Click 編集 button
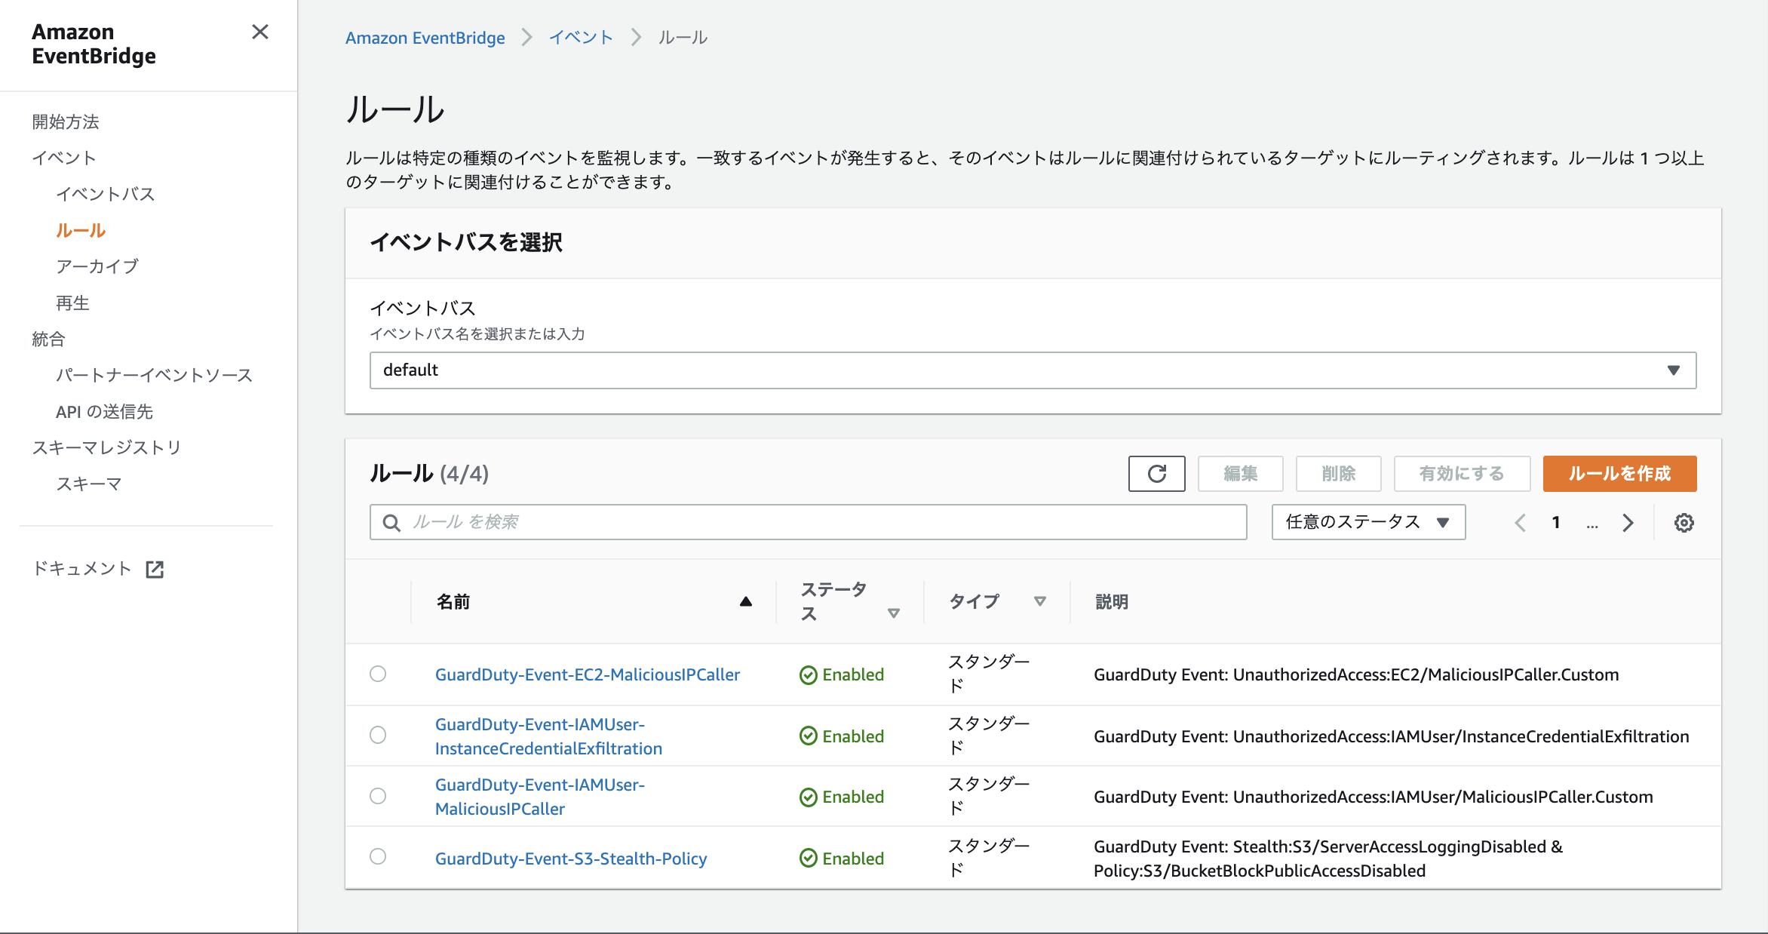Screen dimensions: 1768x934 click(x=1240, y=474)
